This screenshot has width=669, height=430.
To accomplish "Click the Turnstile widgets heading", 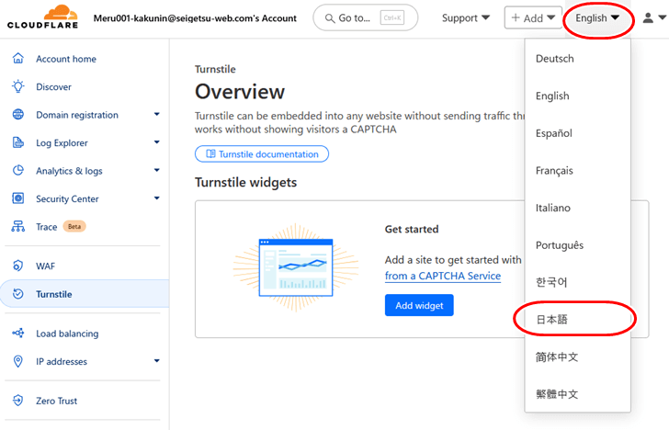I will pyautogui.click(x=245, y=182).
